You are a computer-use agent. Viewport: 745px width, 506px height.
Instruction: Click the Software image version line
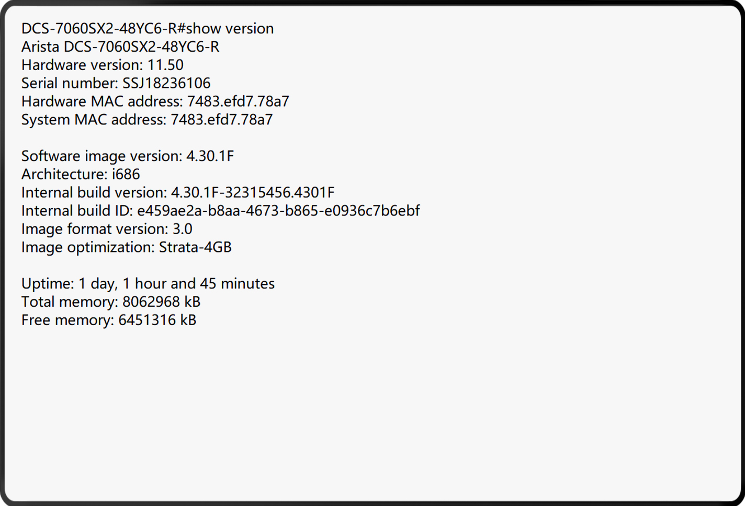[128, 156]
